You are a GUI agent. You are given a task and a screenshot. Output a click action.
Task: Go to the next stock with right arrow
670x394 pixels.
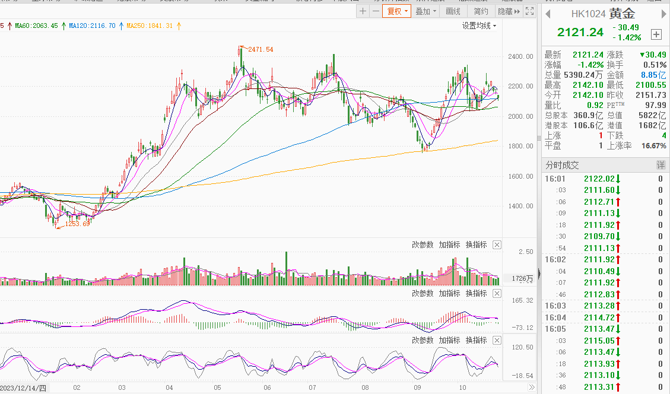coord(662,14)
